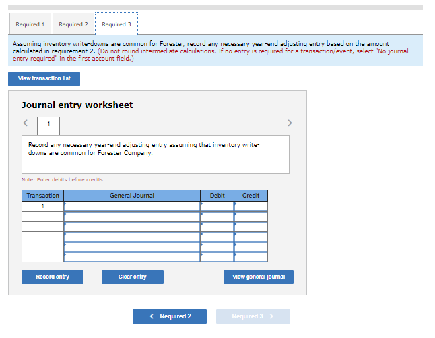This screenshot has height=338, width=435.
Task: Click Record entry button
Action: pyautogui.click(x=53, y=277)
